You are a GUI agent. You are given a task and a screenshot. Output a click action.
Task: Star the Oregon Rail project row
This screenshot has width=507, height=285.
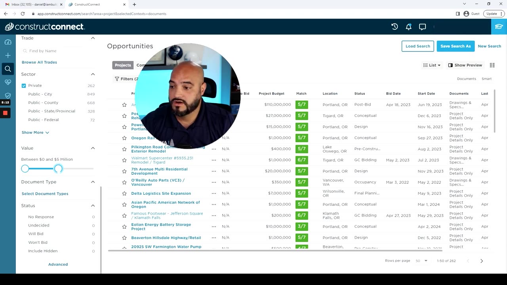point(124,138)
